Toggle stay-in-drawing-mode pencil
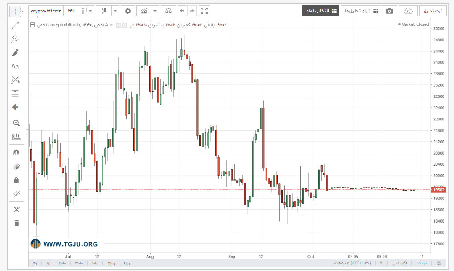The width and height of the screenshot is (454, 271). tap(16, 167)
